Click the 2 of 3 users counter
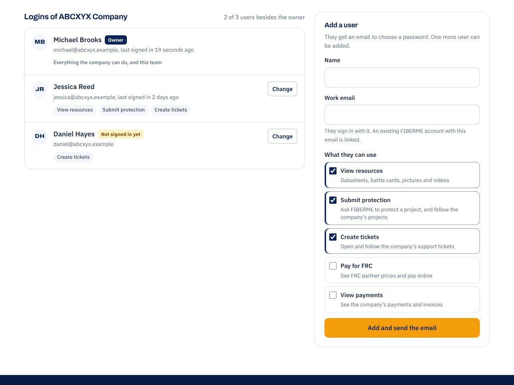 click(264, 17)
